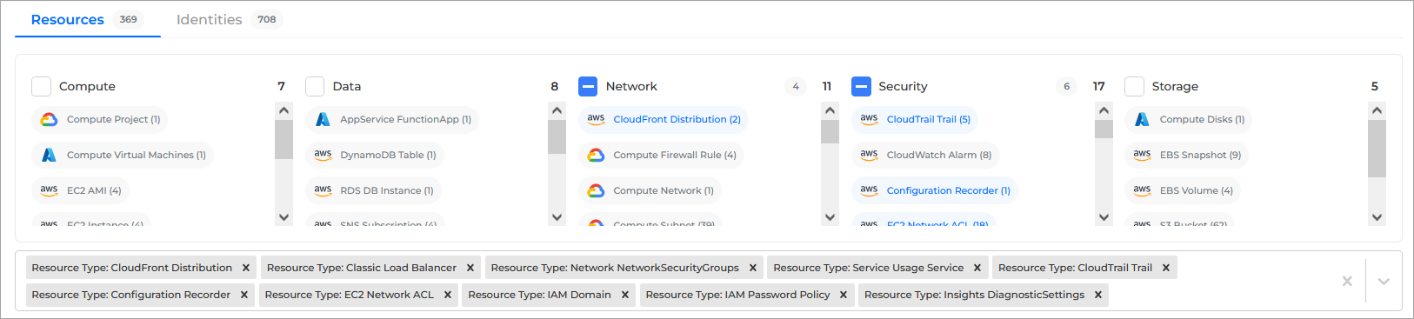The width and height of the screenshot is (1414, 319).
Task: Remove IAM Password Policy filter tag
Action: [x=844, y=295]
